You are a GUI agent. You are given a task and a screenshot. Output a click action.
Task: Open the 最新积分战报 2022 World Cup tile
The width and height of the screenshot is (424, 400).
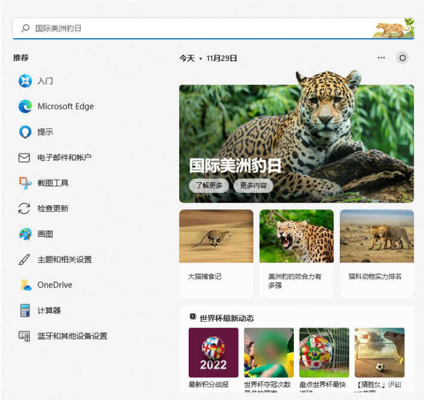click(213, 353)
